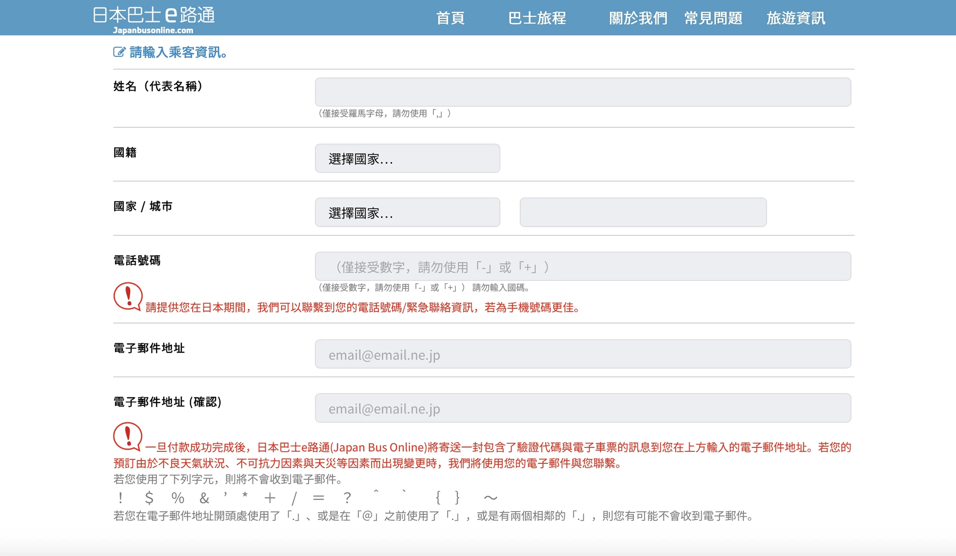Focus the 電子郵件地址 input field
This screenshot has width=956, height=556.
(583, 354)
